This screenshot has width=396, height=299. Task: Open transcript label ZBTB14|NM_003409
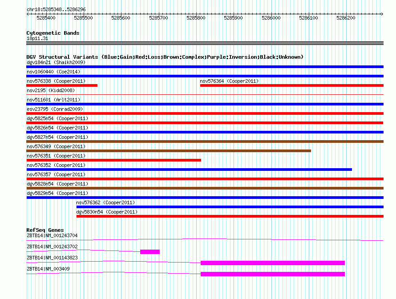click(48, 269)
